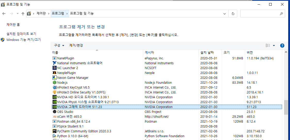Viewport: 290px width, 140px height.
Task: Click the NanetPlugin program icon
Action: (54, 58)
